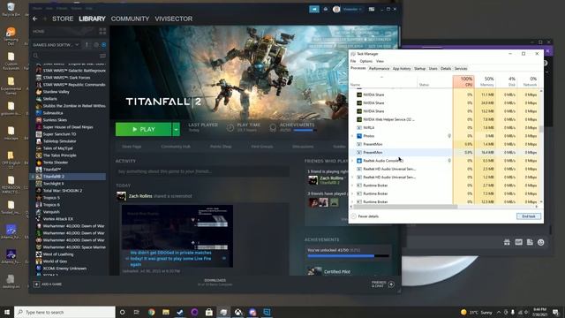This screenshot has height=318, width=565.
Task: Open Microsoft Store from the taskbar
Action: coord(209,312)
